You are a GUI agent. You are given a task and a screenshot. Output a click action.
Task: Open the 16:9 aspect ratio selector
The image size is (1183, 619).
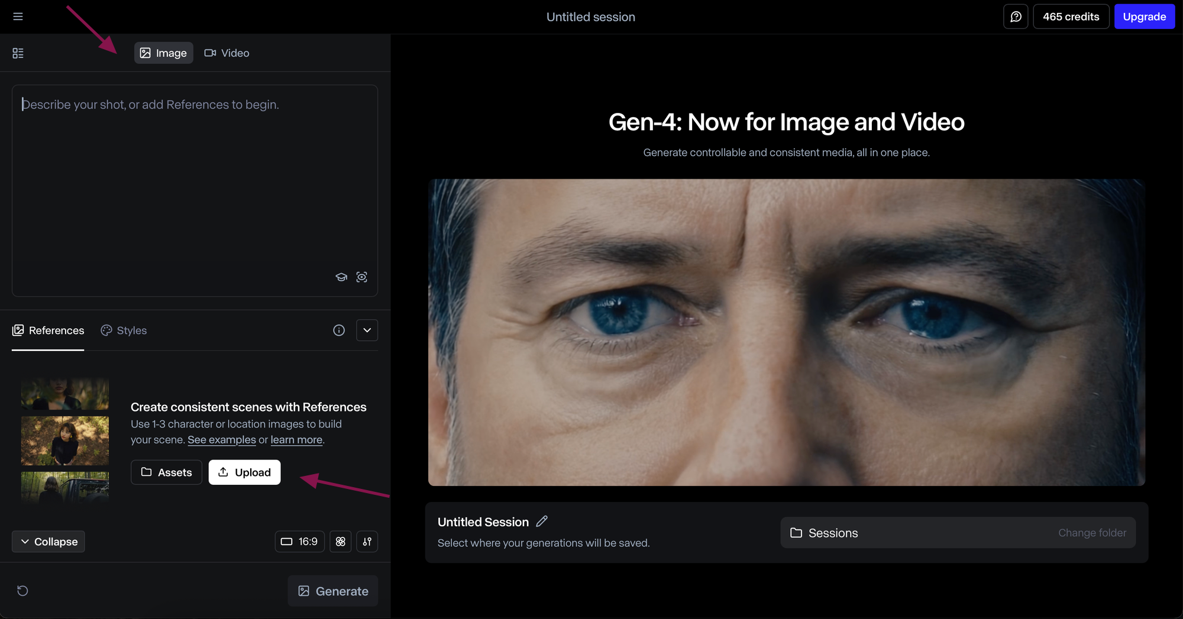pyautogui.click(x=299, y=542)
